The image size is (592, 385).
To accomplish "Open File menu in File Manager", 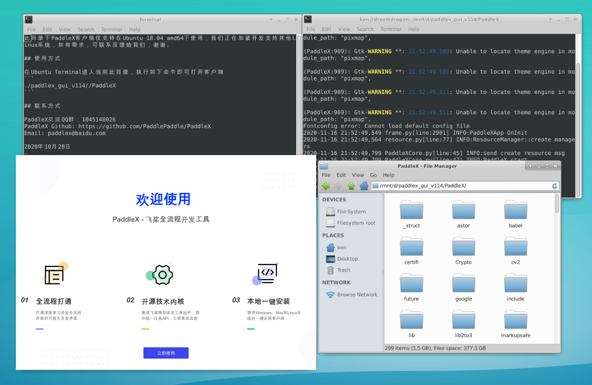I will point(326,175).
